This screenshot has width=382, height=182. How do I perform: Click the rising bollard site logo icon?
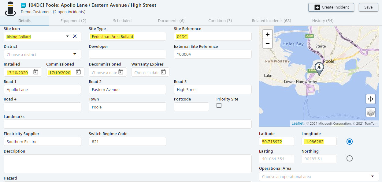tap(10, 8)
